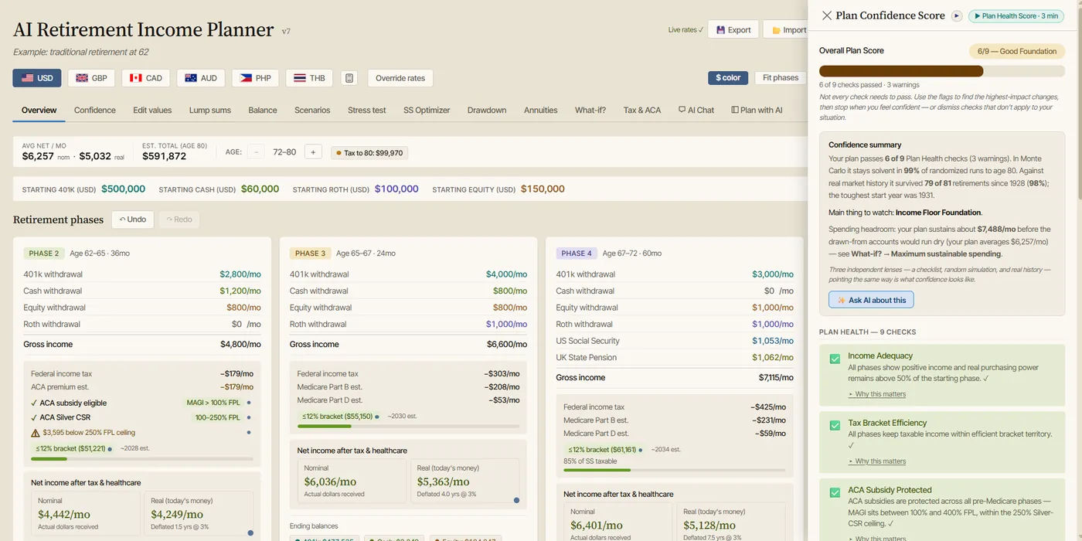Click the 6/9 — Good Foundation badge
The width and height of the screenshot is (1082, 541).
click(1017, 51)
